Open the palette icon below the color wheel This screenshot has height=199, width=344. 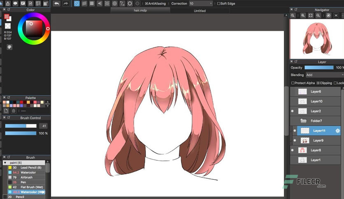9,47
